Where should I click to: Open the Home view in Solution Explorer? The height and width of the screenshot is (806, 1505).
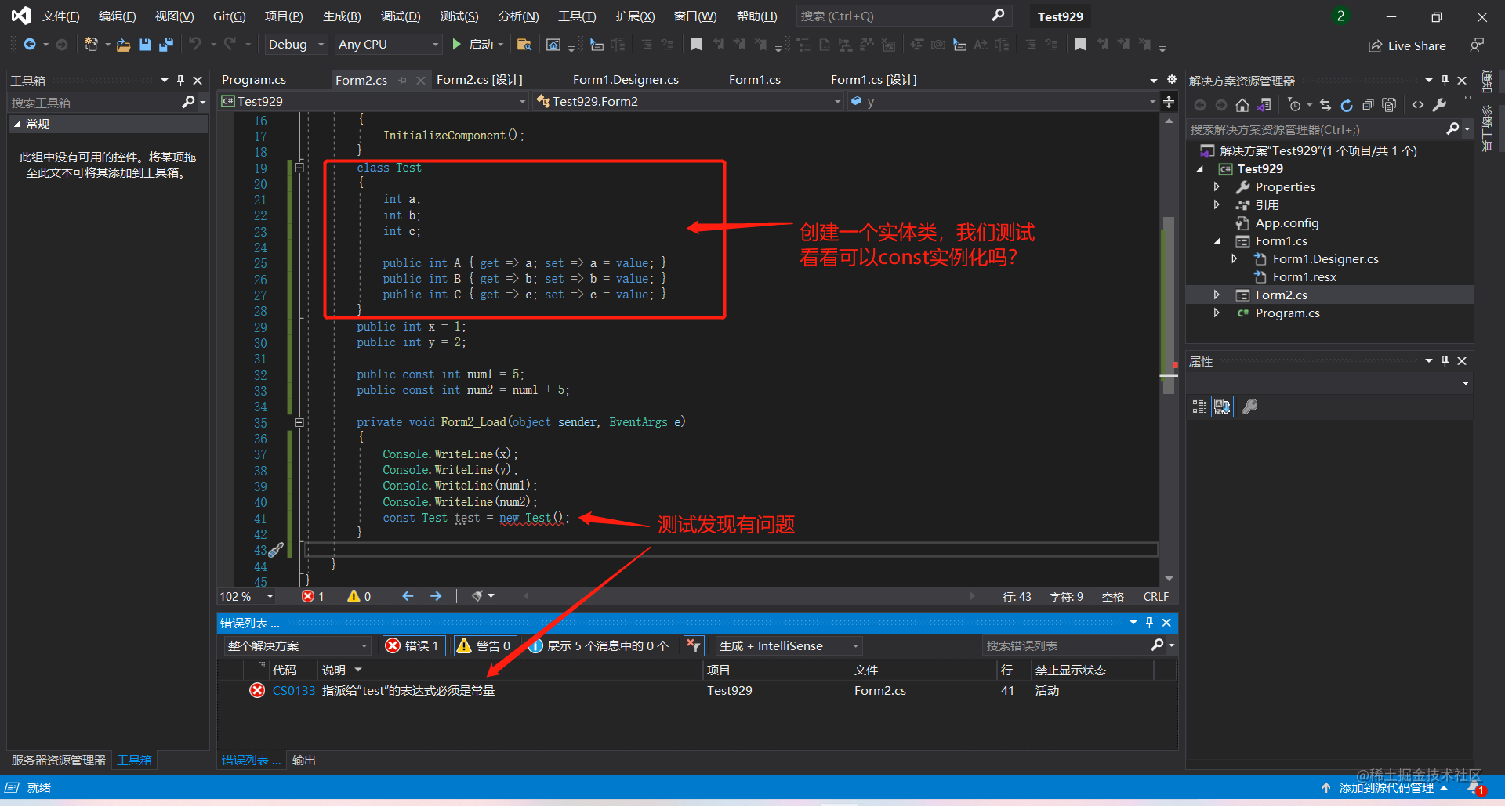click(1242, 105)
